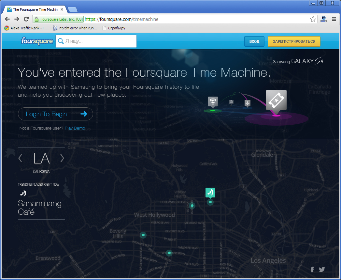341x280 pixels.
Task: Click the Foursquare logo
Action: pos(37,41)
